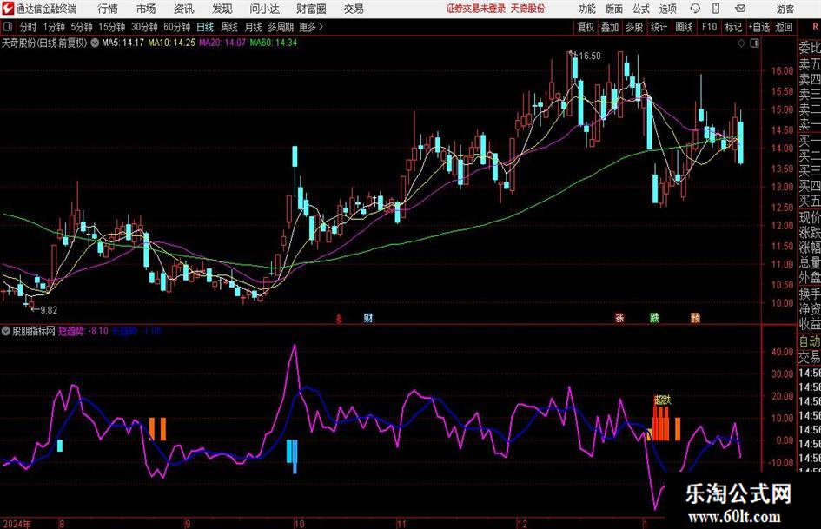This screenshot has width=821, height=529.
Task: Click the 16.50 high price label
Action: click(x=590, y=56)
